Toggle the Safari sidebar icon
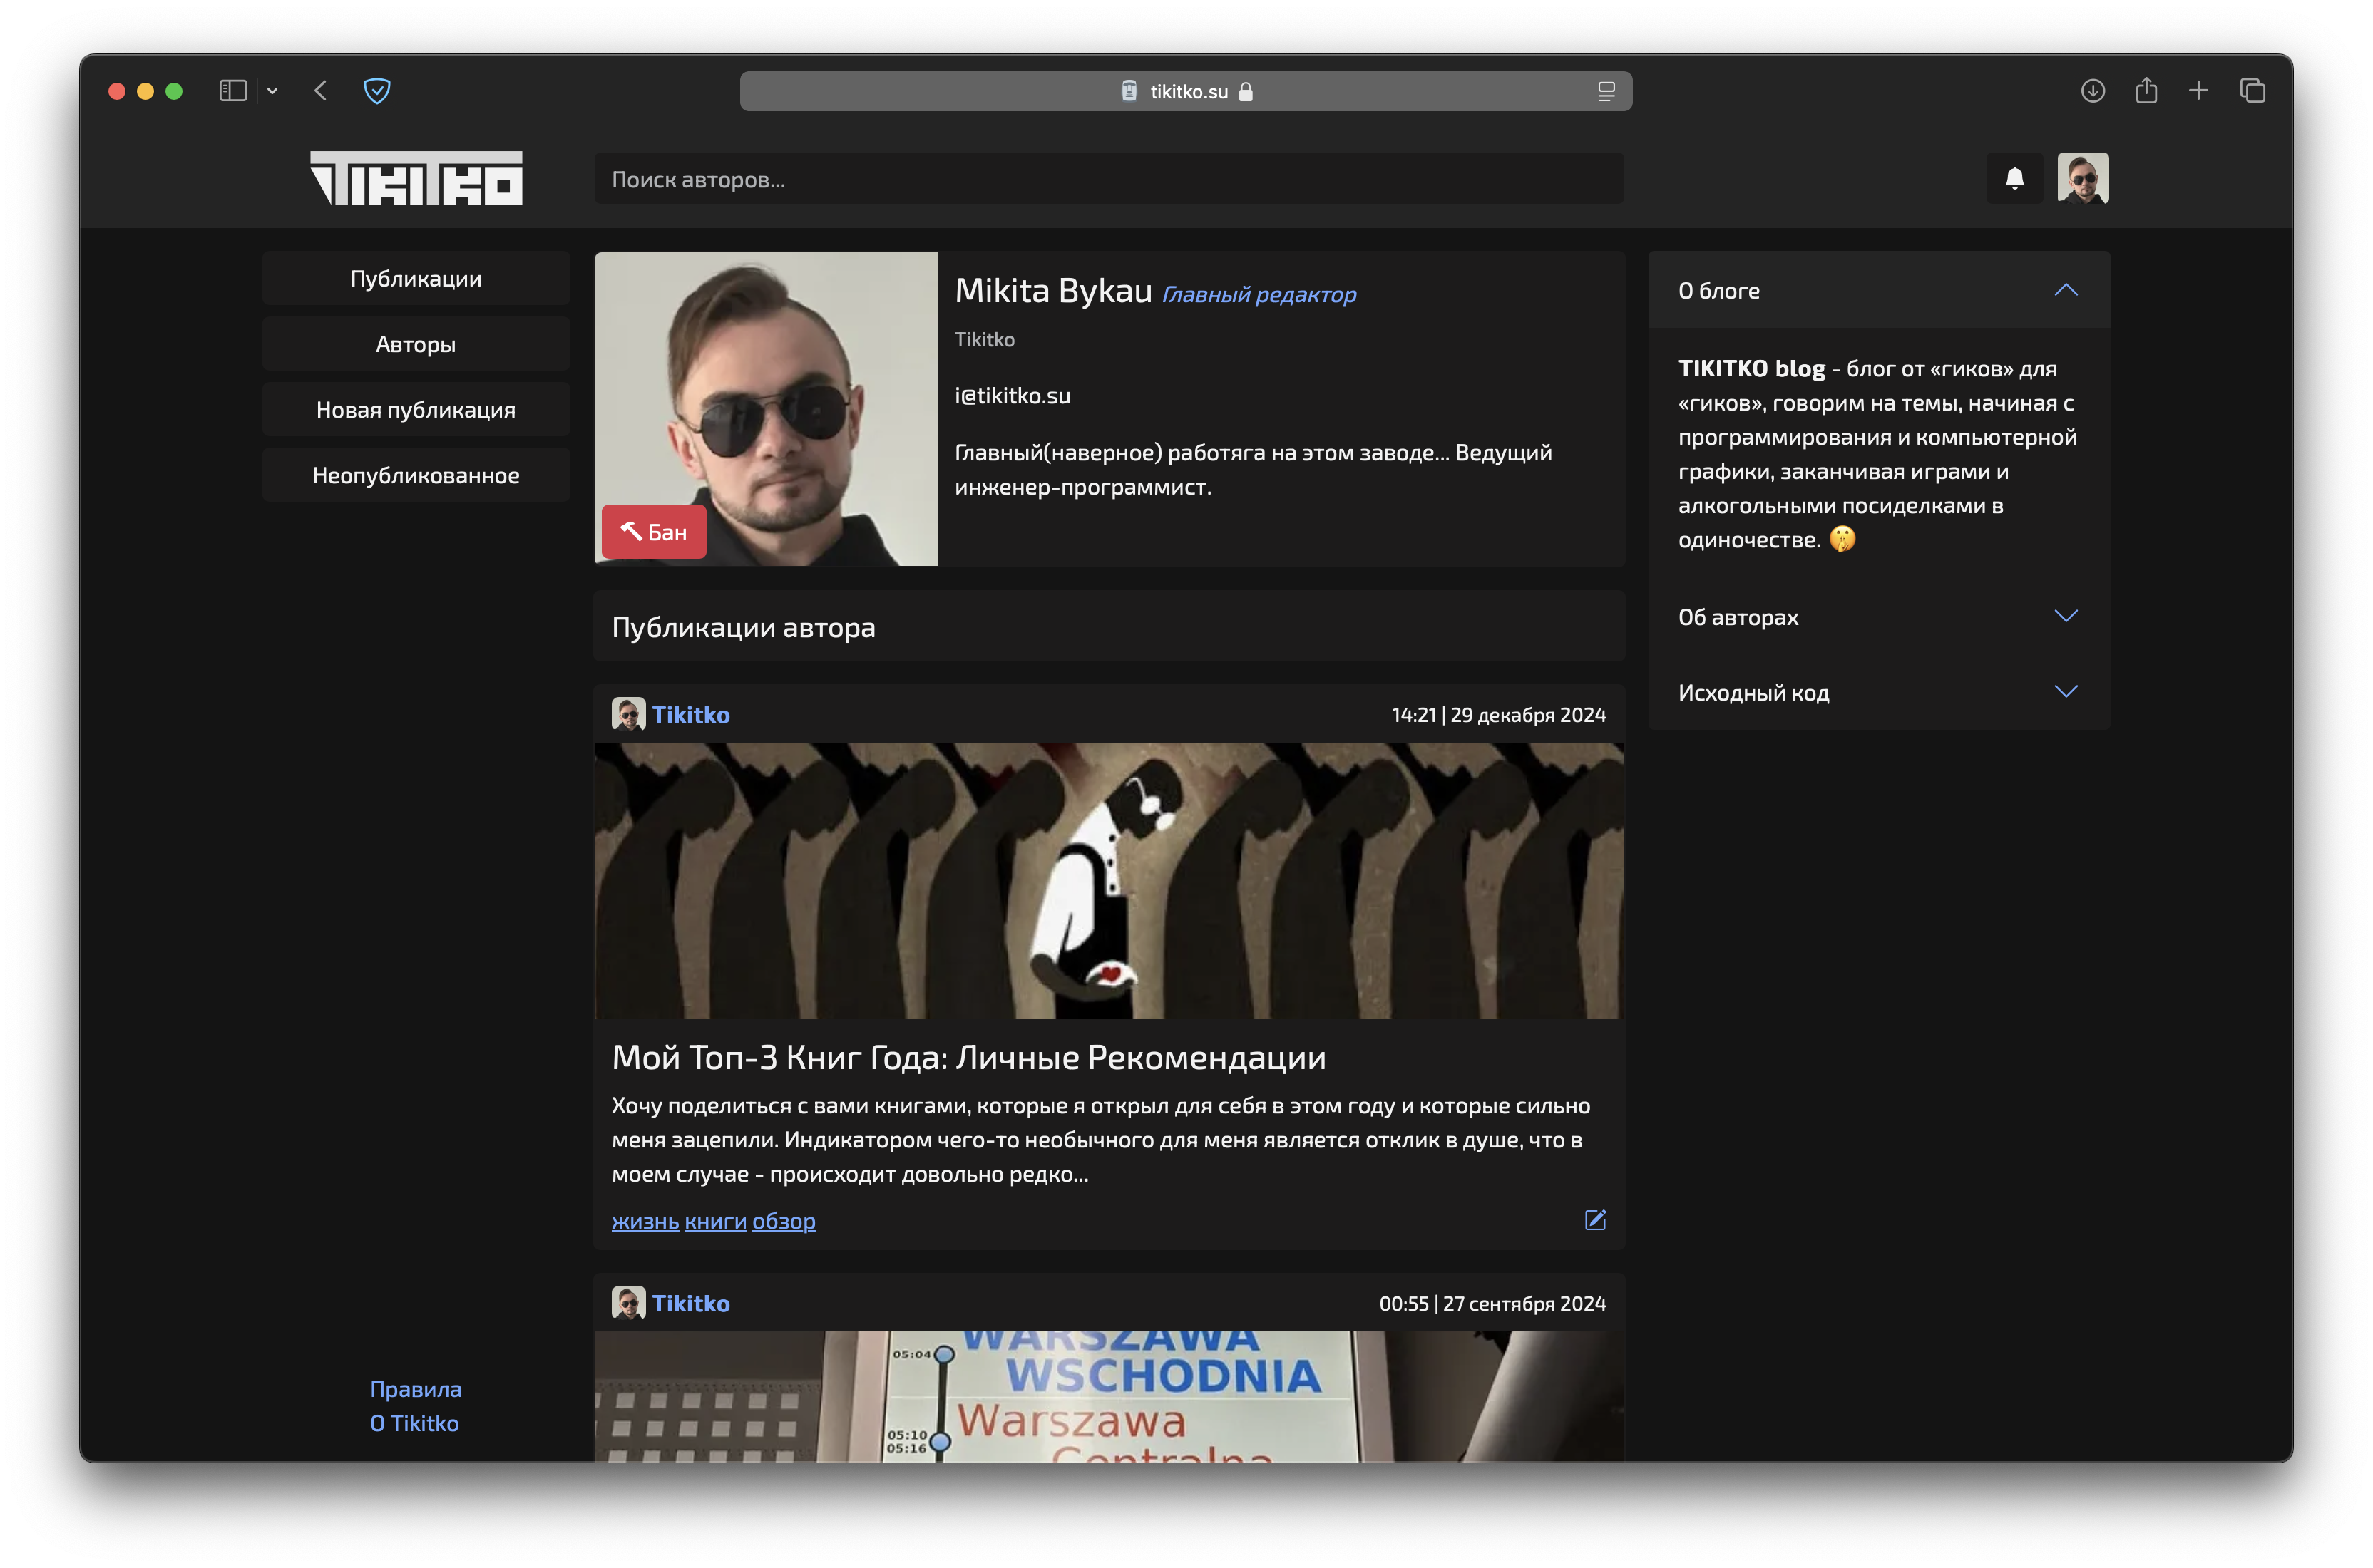 coord(233,91)
